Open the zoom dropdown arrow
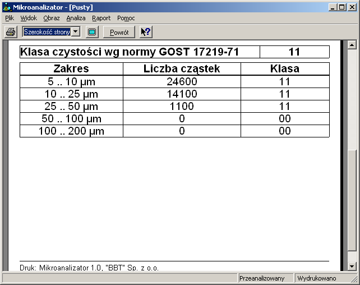The height and width of the screenshot is (285, 360). pyautogui.click(x=76, y=31)
